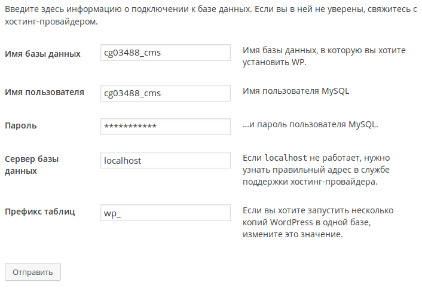Click the "Префикс таблиц" field with wp_

point(166,213)
